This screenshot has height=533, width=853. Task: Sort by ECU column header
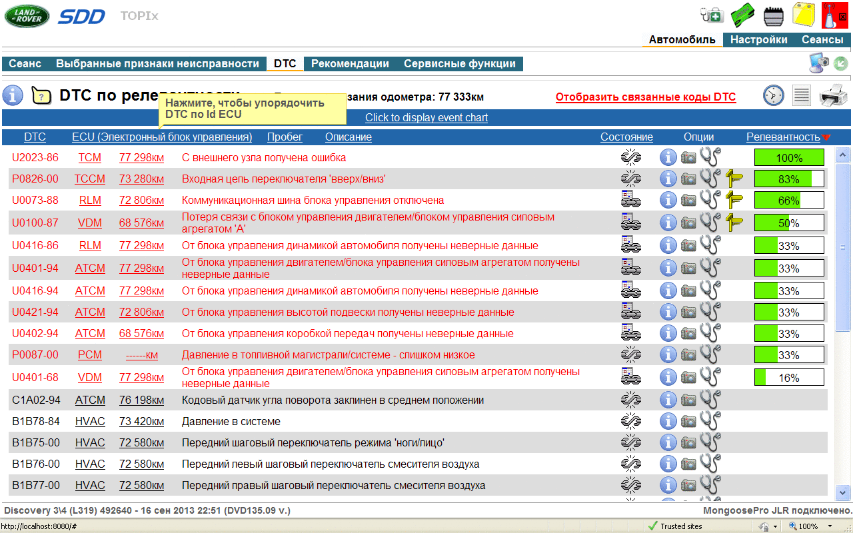(x=162, y=137)
